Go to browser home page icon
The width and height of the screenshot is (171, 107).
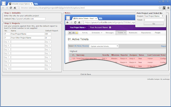point(15,8)
